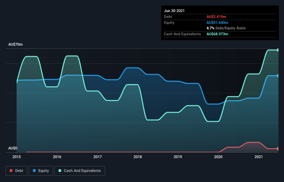Screen dimensions: 284x182
Task: Select the equity data point marker at chart end
Action: point(278,76)
